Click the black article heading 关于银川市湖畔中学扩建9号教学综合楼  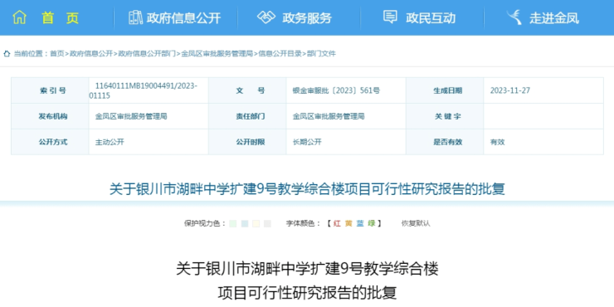click(x=307, y=270)
